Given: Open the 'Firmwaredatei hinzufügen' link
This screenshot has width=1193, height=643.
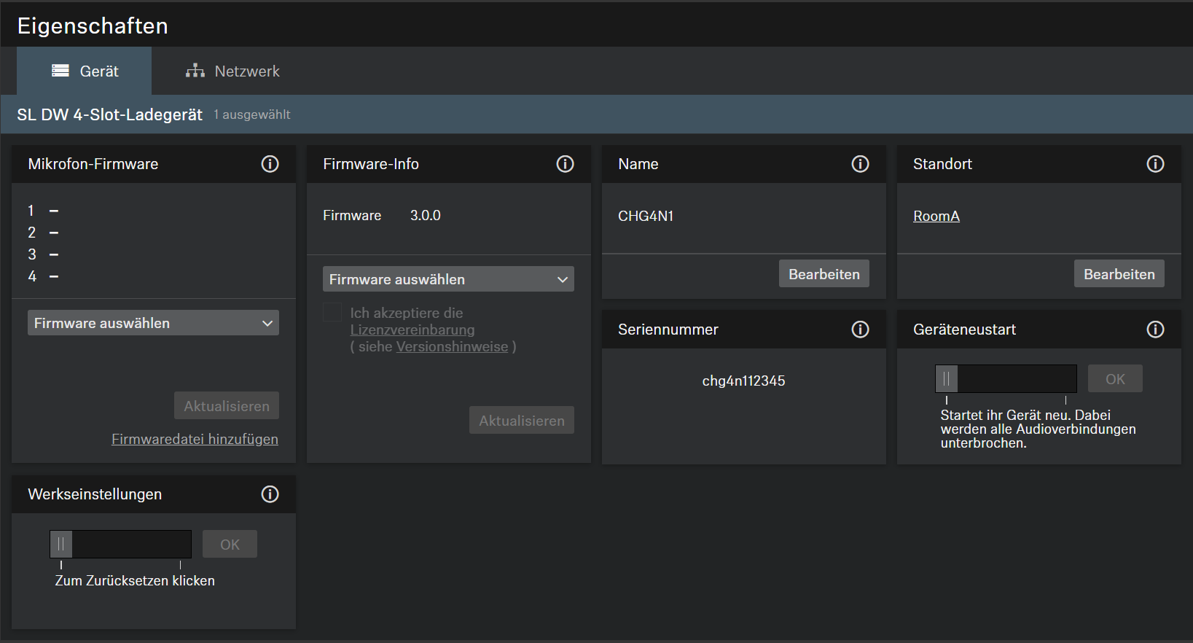Looking at the screenshot, I should tap(195, 439).
